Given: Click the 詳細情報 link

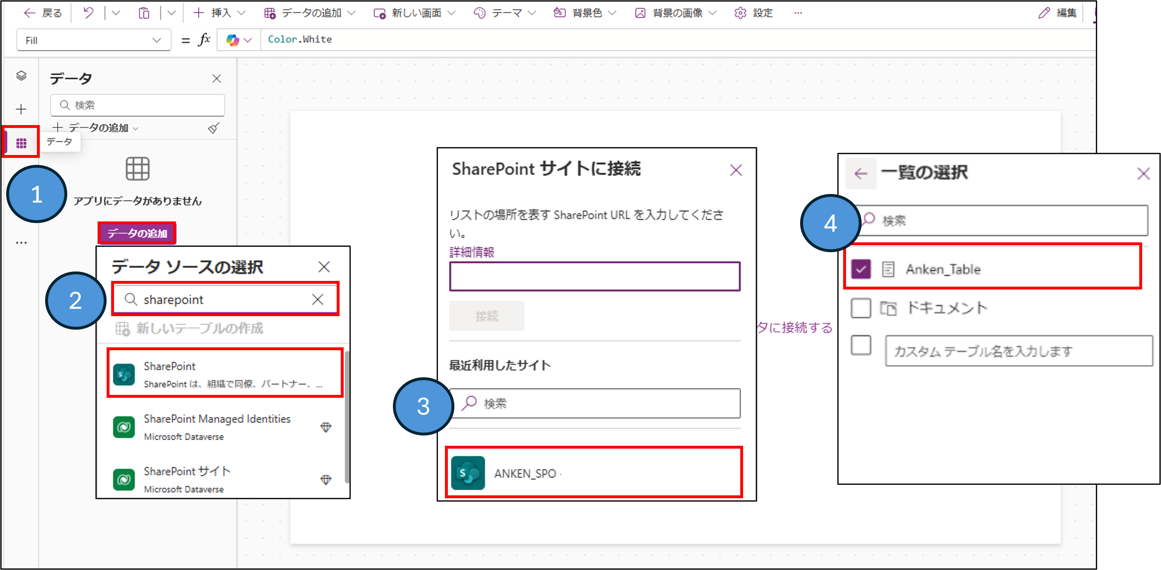Looking at the screenshot, I should [472, 252].
